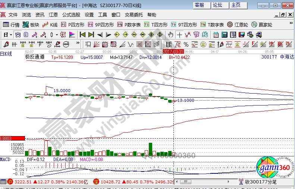
Task: Switch to the K线 candlestick chart
Action: tap(50, 25)
